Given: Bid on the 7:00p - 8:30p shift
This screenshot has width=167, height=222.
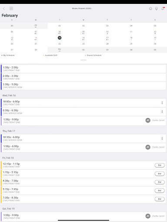Looking at the screenshot, I should [x=160, y=199].
